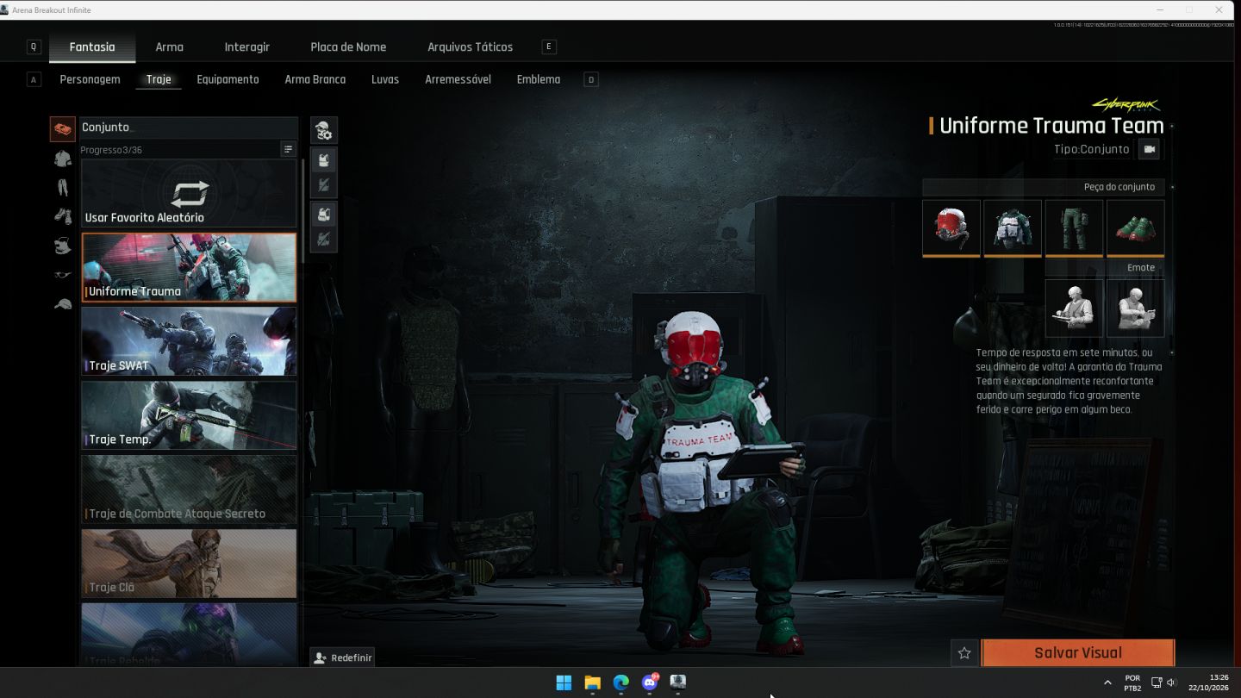Open the Luvas sub-tab
The image size is (1241, 698).
(385, 79)
